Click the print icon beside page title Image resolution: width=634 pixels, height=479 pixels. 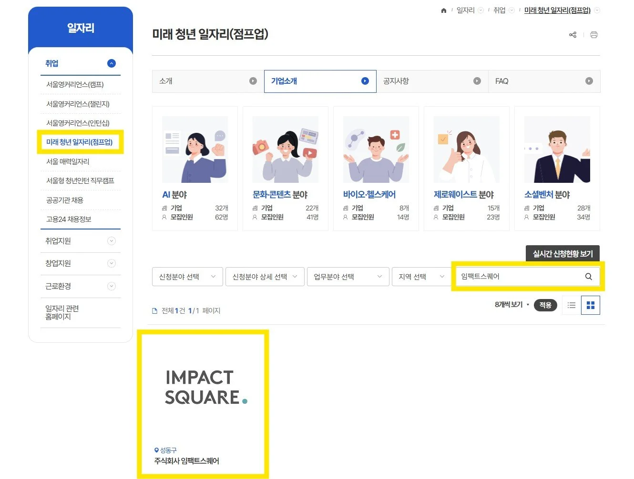pos(594,35)
